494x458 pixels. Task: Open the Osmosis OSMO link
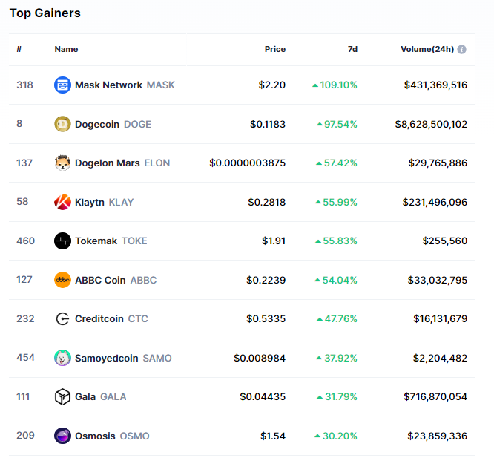pyautogui.click(x=112, y=436)
